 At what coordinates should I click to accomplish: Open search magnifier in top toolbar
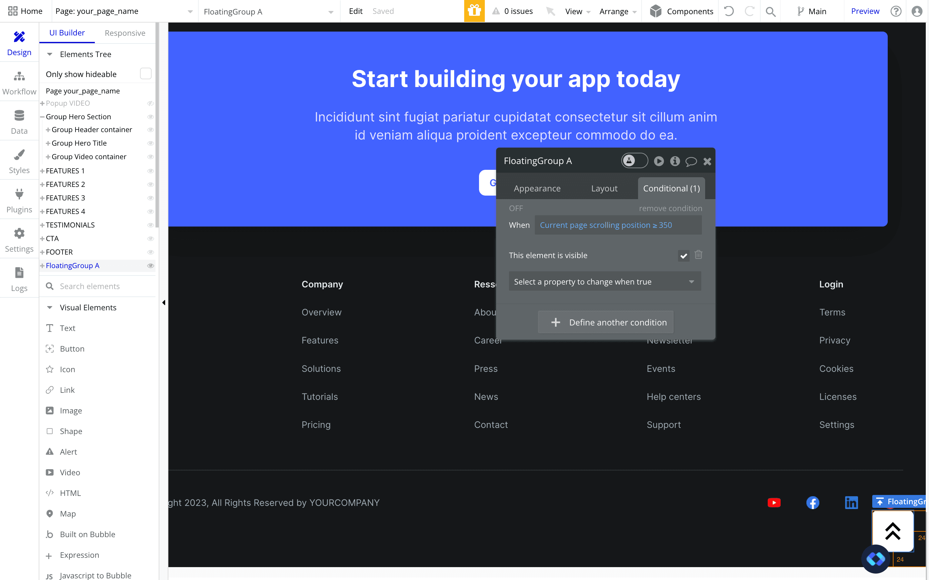click(x=770, y=12)
